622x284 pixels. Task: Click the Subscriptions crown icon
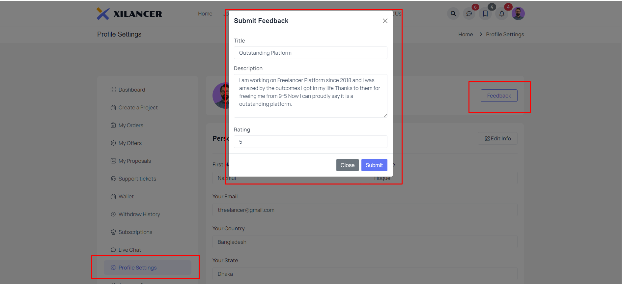113,232
